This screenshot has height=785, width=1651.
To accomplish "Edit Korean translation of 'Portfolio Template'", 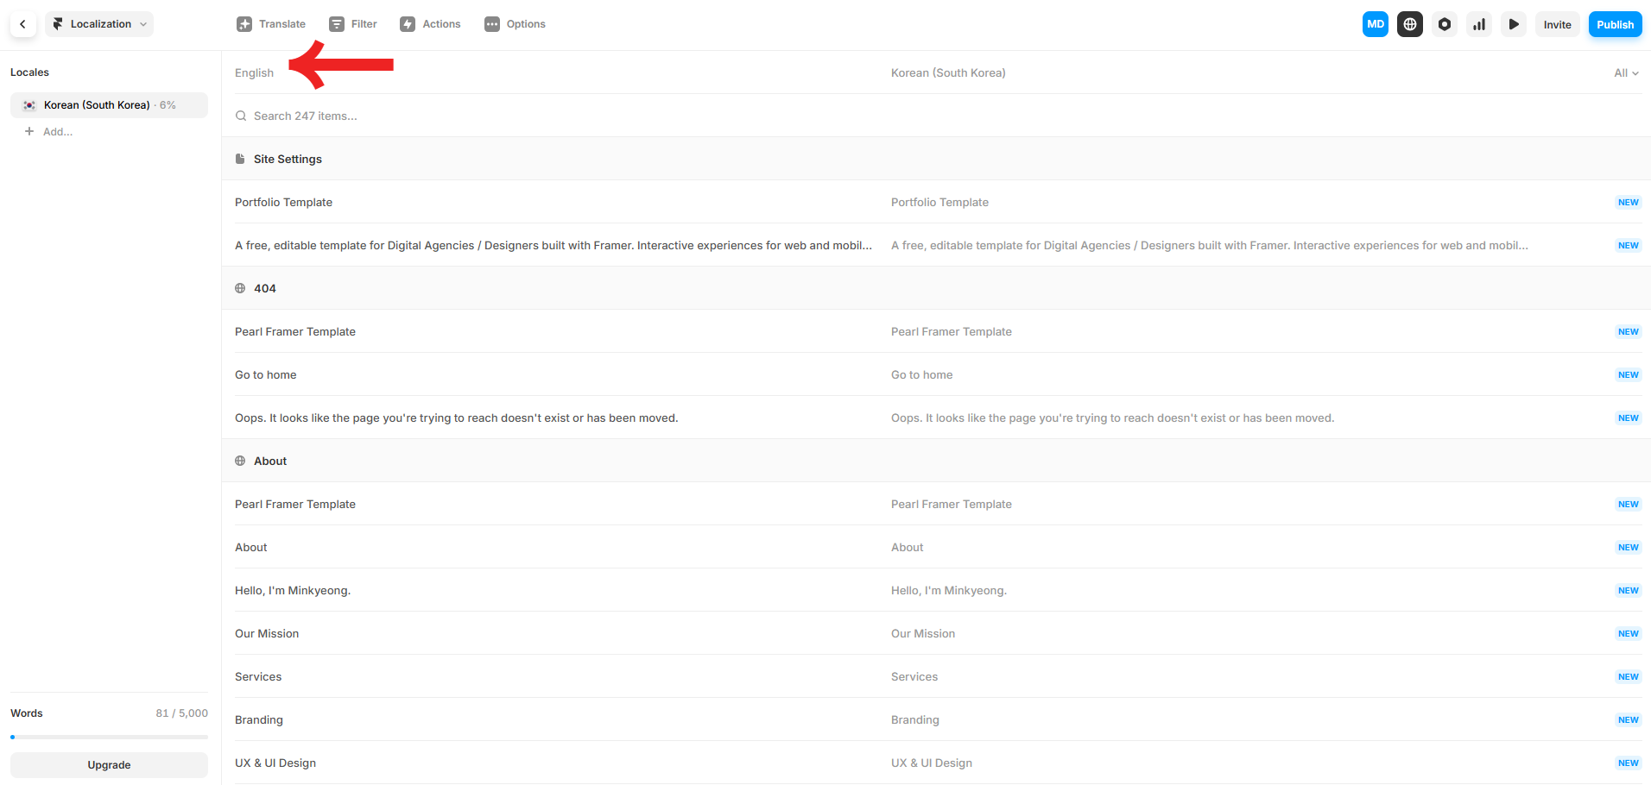I will [x=939, y=202].
